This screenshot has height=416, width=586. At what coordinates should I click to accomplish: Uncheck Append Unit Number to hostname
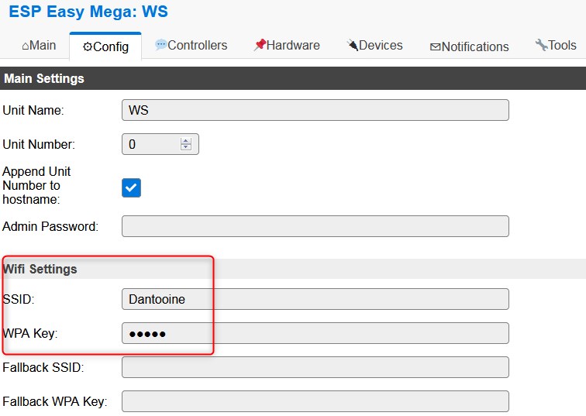point(131,187)
